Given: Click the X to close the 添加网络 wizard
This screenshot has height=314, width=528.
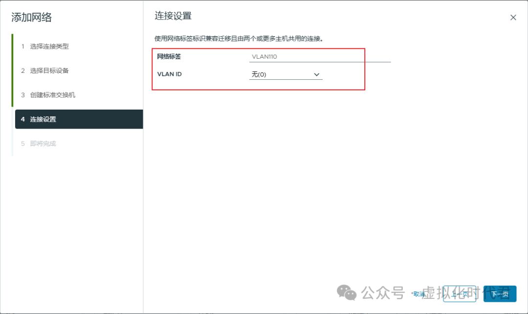Looking at the screenshot, I should click(x=513, y=17).
